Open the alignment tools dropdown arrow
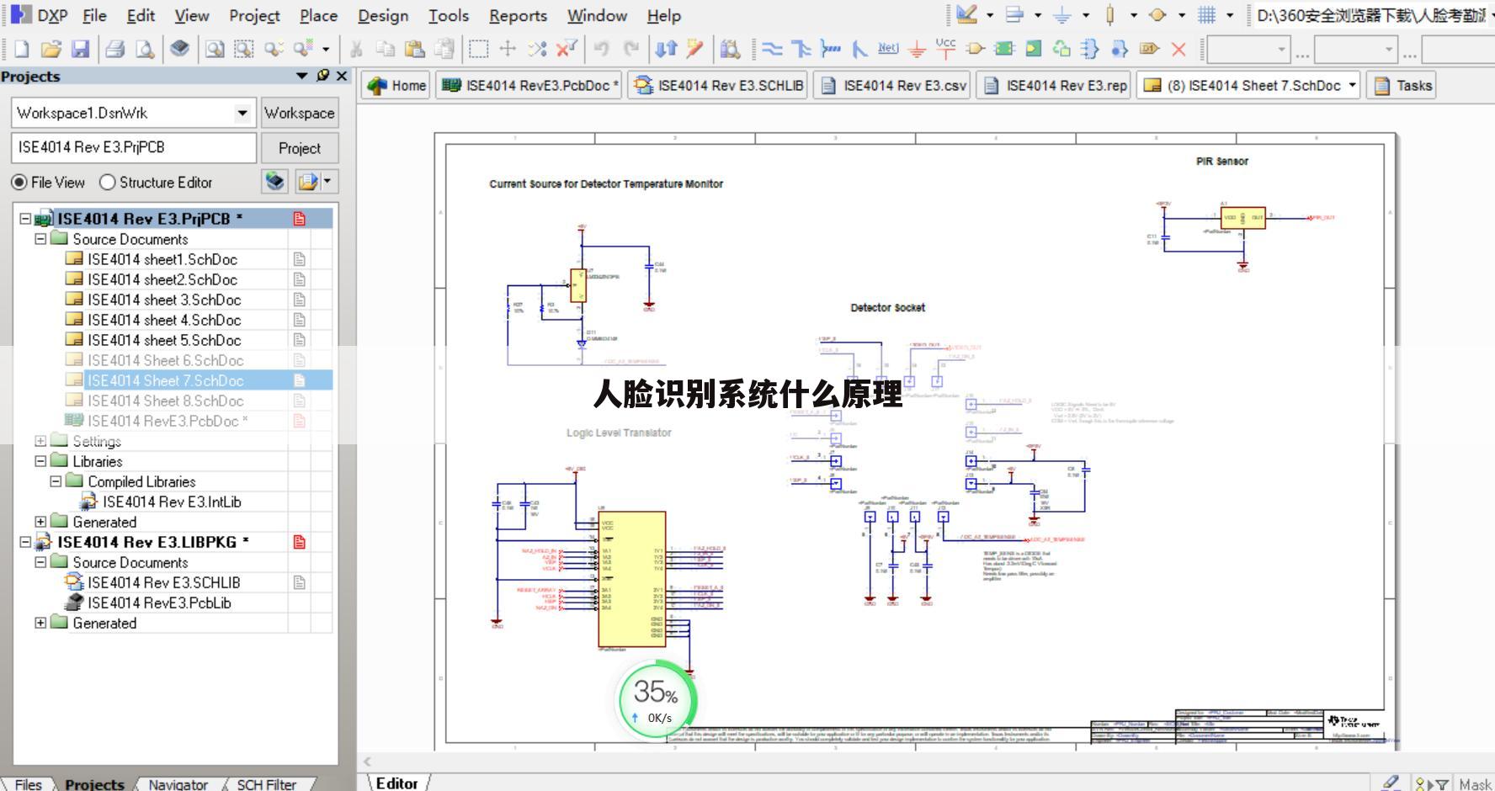Image resolution: width=1495 pixels, height=791 pixels. pos(1038,15)
